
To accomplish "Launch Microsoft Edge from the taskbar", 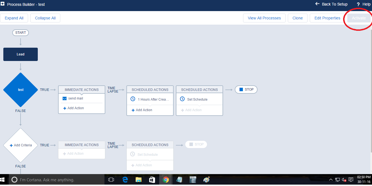I will point(125,180).
